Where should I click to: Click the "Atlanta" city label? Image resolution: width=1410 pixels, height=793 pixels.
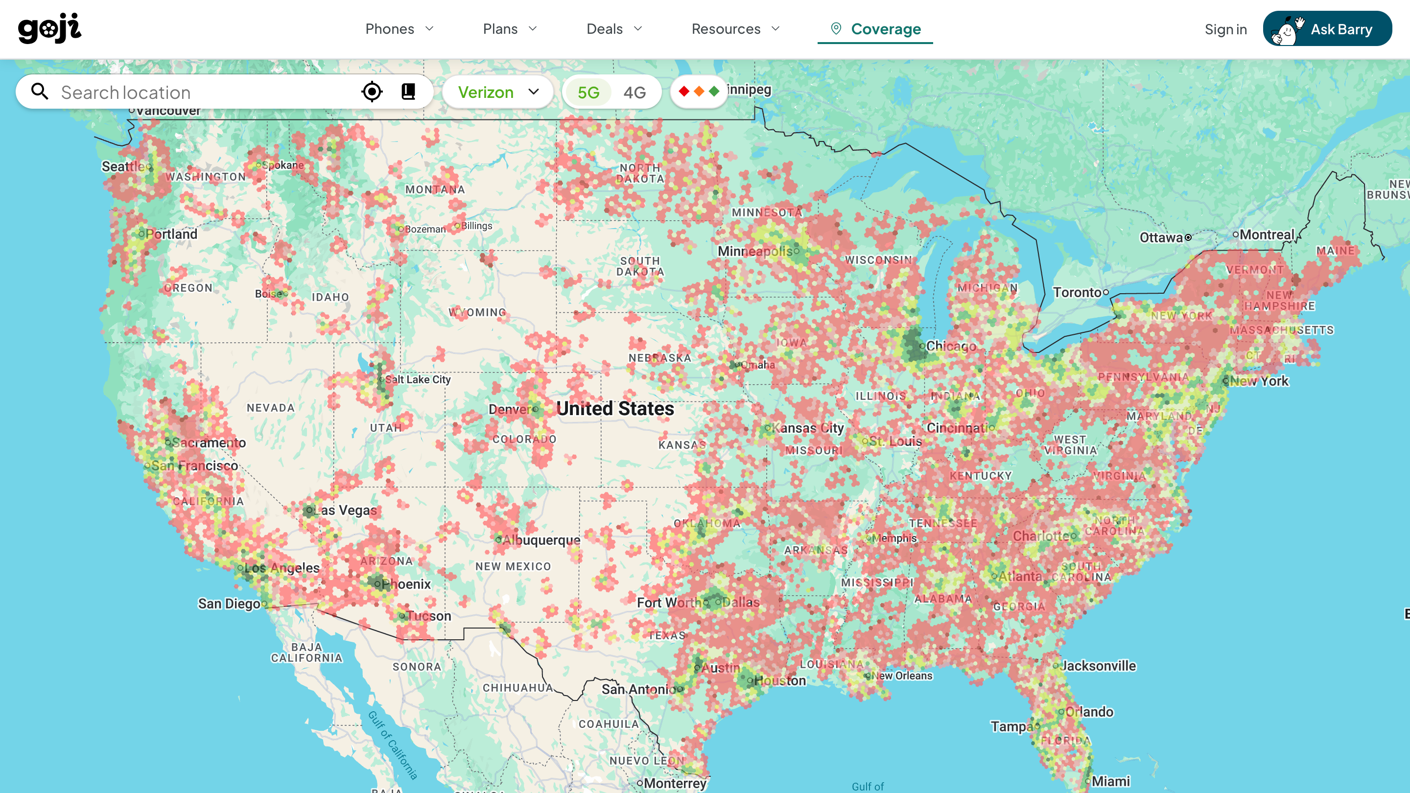[x=1020, y=576]
